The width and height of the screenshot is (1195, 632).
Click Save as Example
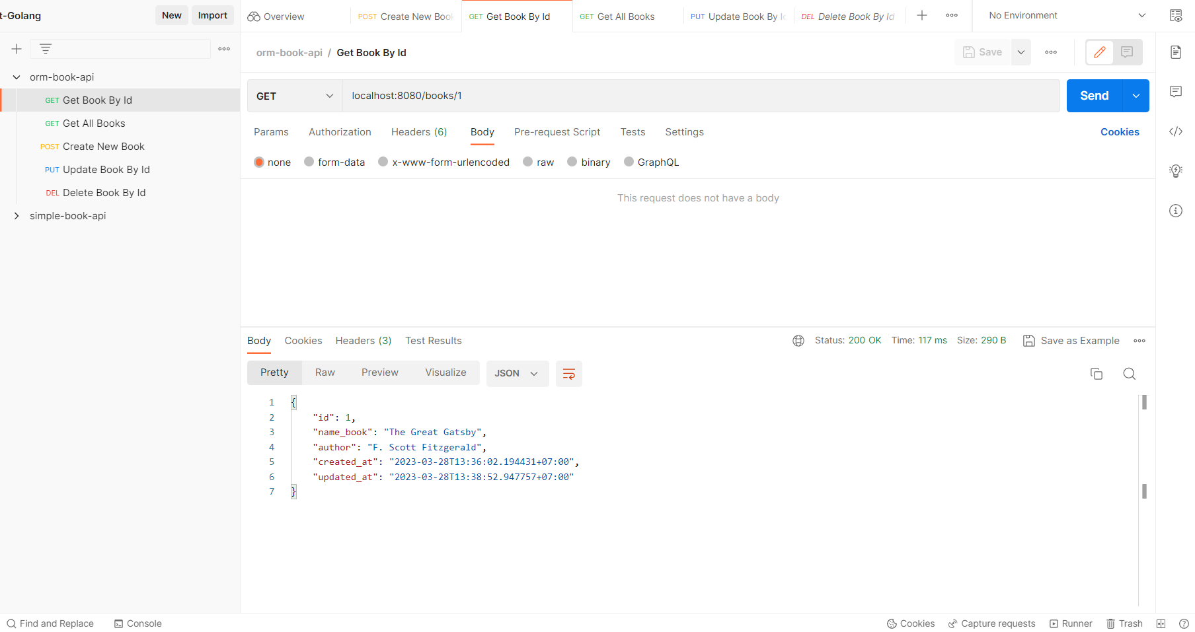[1071, 341]
